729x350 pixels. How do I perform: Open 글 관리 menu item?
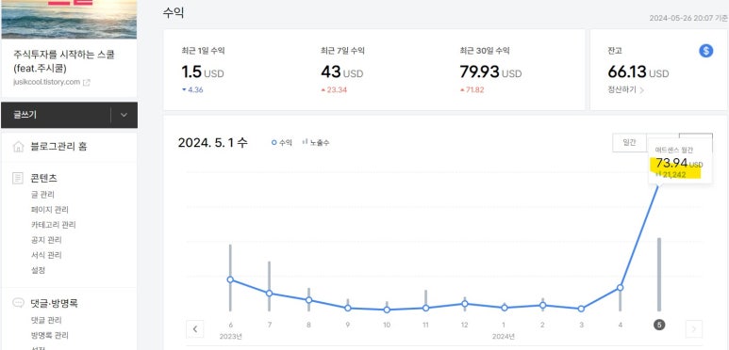click(x=42, y=195)
